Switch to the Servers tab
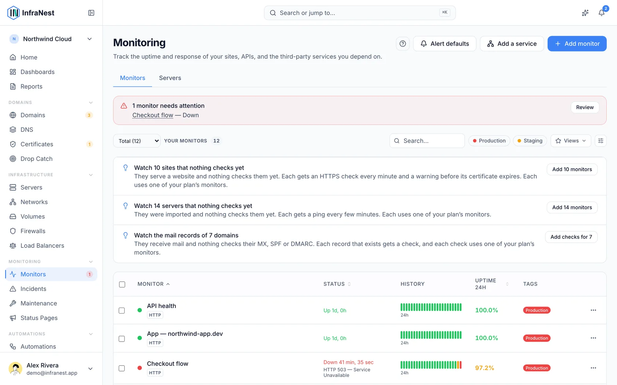 [170, 78]
